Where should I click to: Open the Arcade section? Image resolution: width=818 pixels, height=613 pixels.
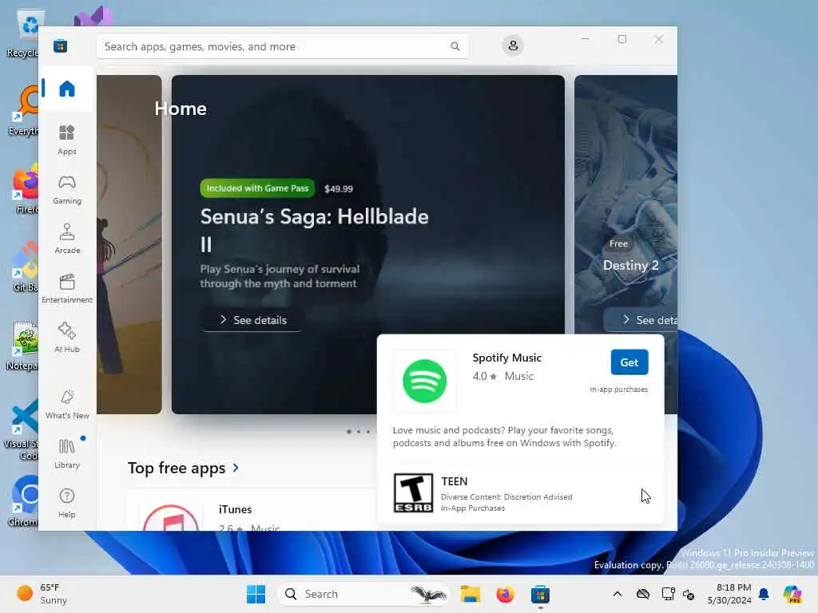67,239
